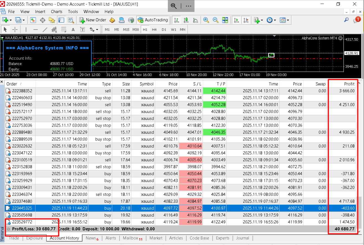This screenshot has width=364, height=245.
Task: Click the tile windows icon
Action: (225, 20)
